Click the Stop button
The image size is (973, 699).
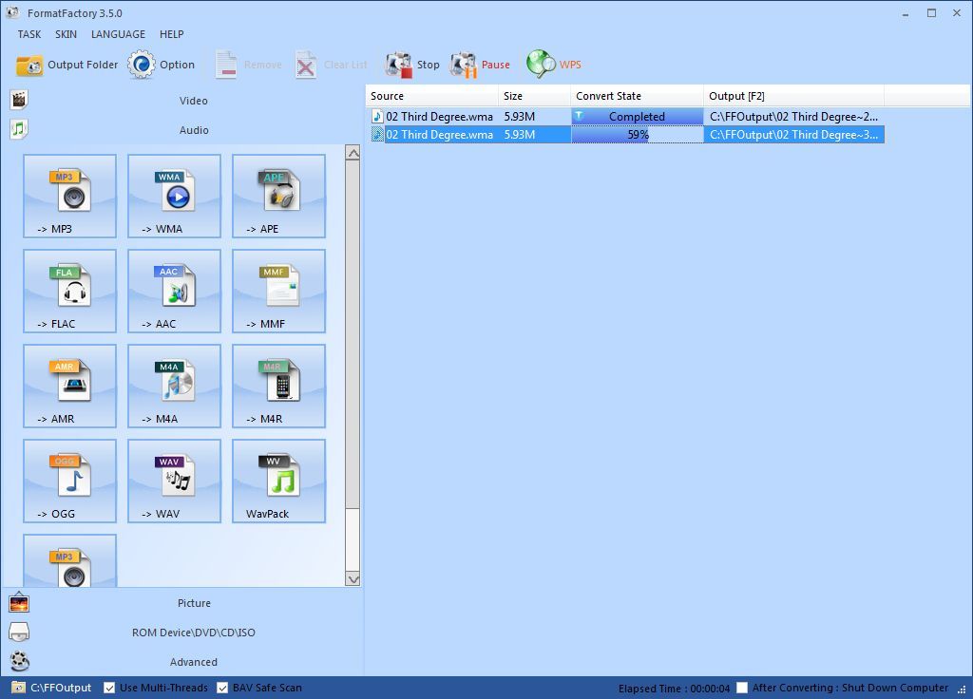coord(410,64)
